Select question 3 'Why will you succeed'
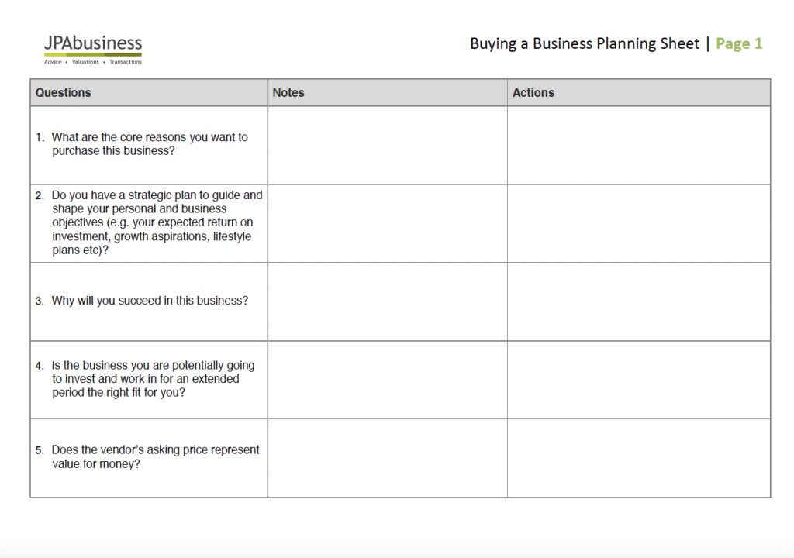This screenshot has width=794, height=558. click(142, 300)
